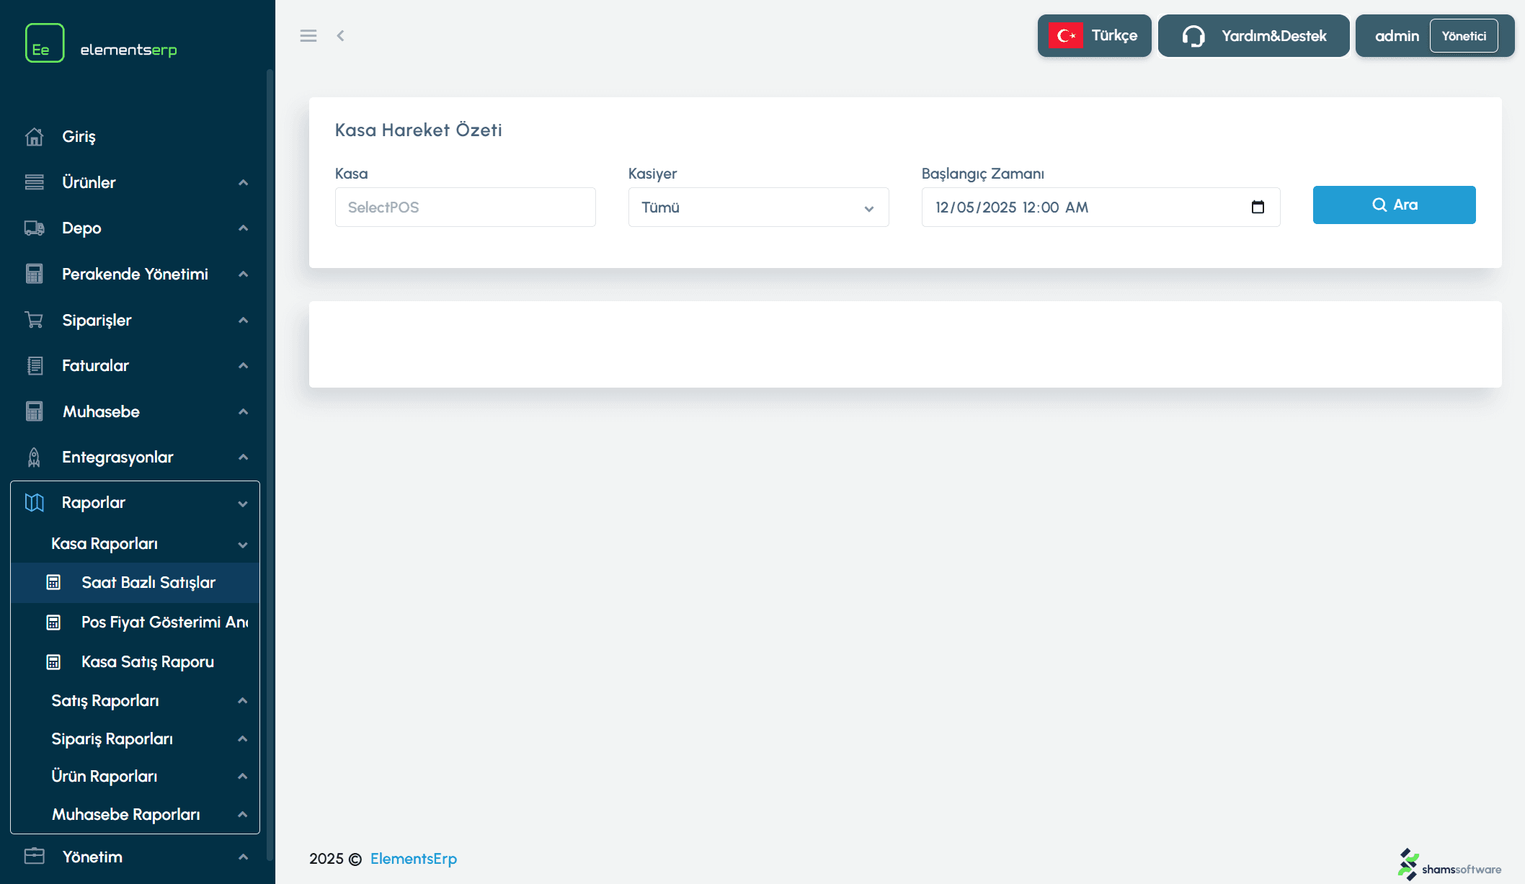
Task: Click the headset Yardım&Destek icon
Action: click(1193, 36)
